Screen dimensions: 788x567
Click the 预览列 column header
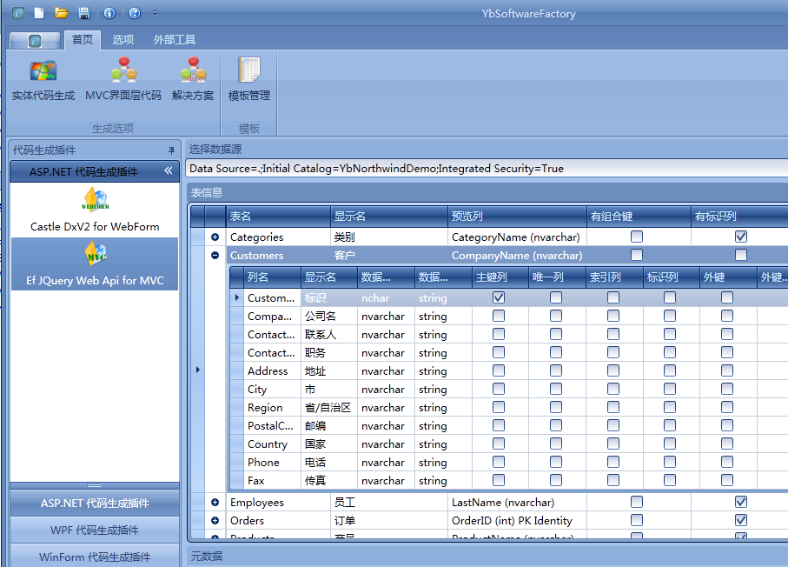pyautogui.click(x=517, y=217)
